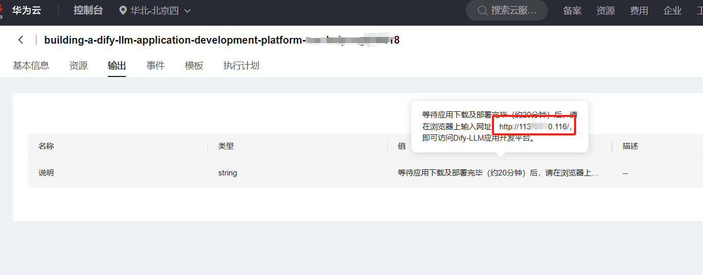The height and width of the screenshot is (275, 703).
Task: Click the back arrow beside stack name
Action: pos(21,40)
